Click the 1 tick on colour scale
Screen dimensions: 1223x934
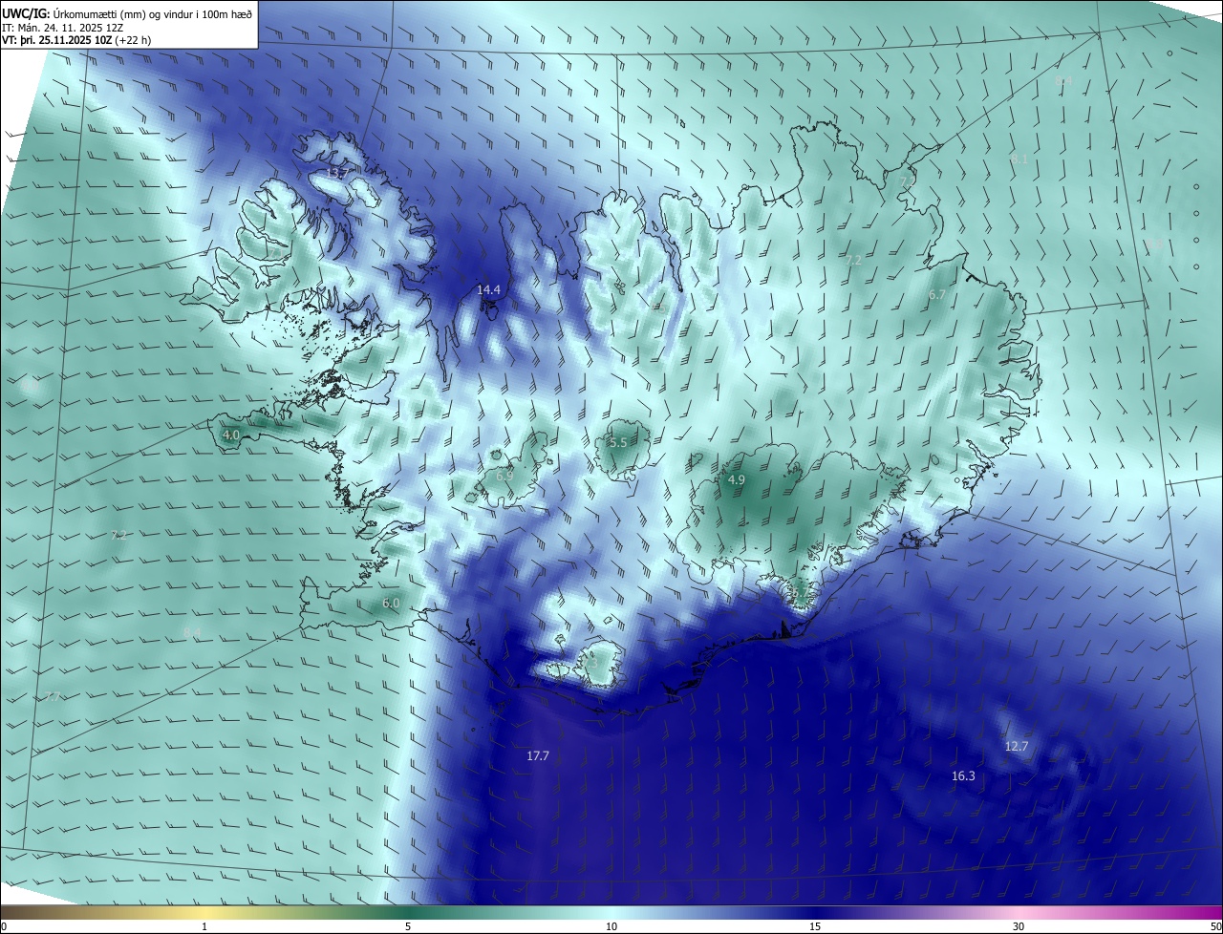(x=204, y=926)
